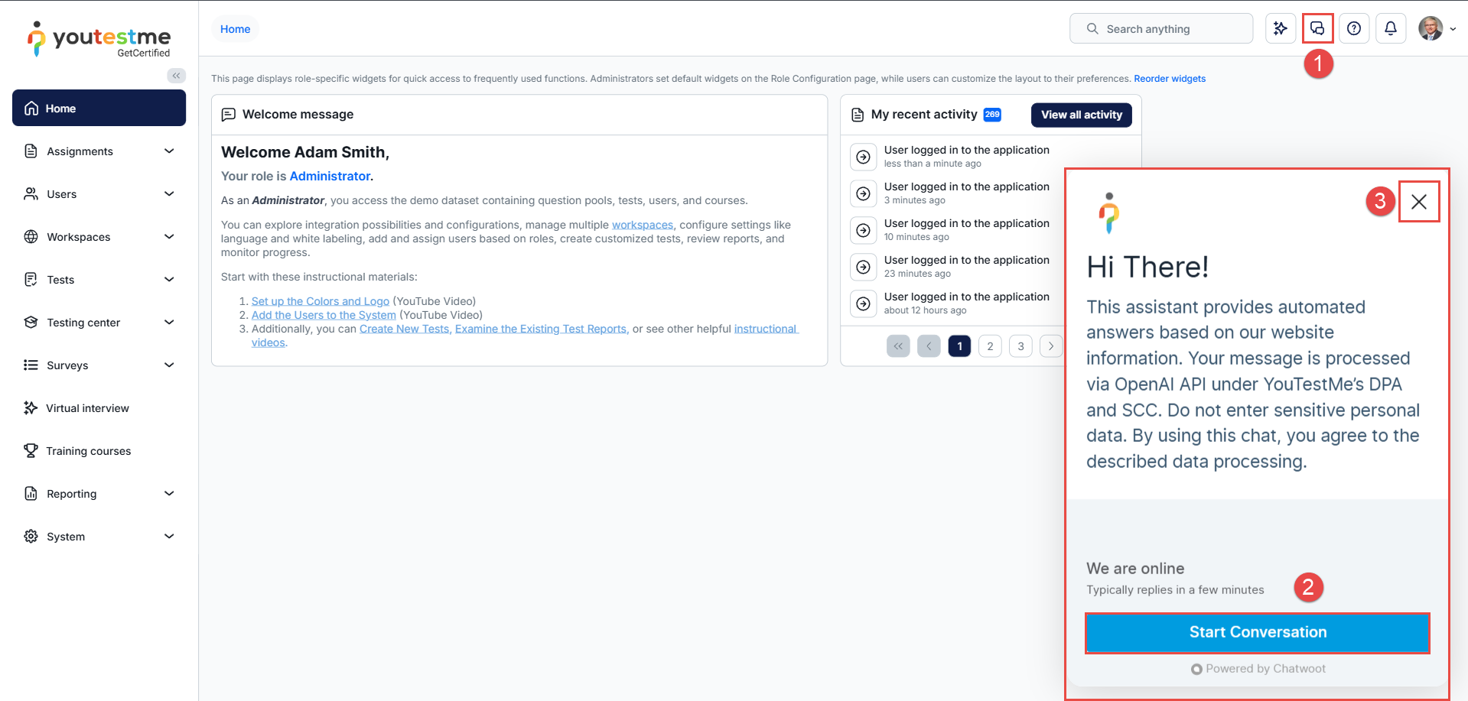This screenshot has height=701, width=1468.
Task: Open Training courses from the sidebar
Action: [88, 451]
